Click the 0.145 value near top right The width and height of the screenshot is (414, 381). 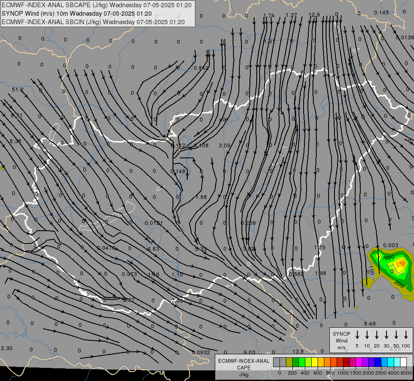tap(381, 12)
